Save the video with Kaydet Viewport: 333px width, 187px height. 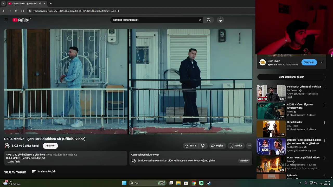click(x=236, y=146)
